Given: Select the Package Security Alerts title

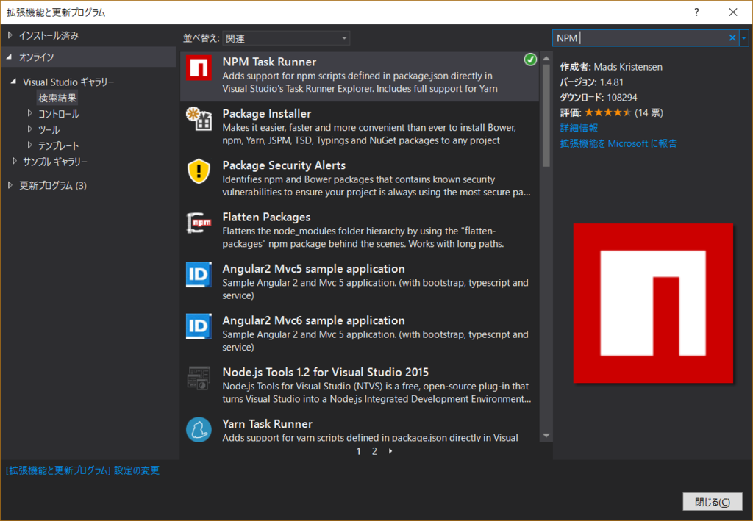Looking at the screenshot, I should tap(284, 165).
